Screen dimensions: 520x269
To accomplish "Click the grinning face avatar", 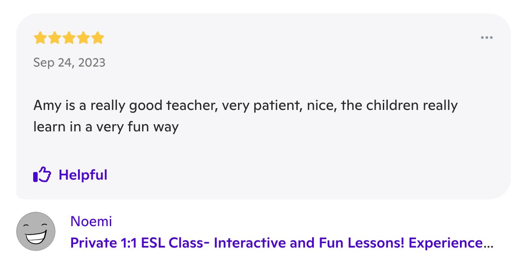I will (x=36, y=231).
